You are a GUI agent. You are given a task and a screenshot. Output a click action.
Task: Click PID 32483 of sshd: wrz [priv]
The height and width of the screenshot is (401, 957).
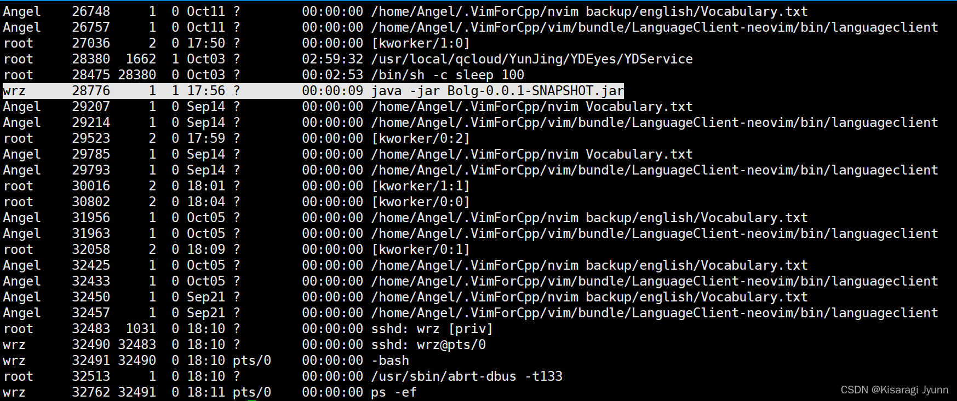[x=91, y=329]
